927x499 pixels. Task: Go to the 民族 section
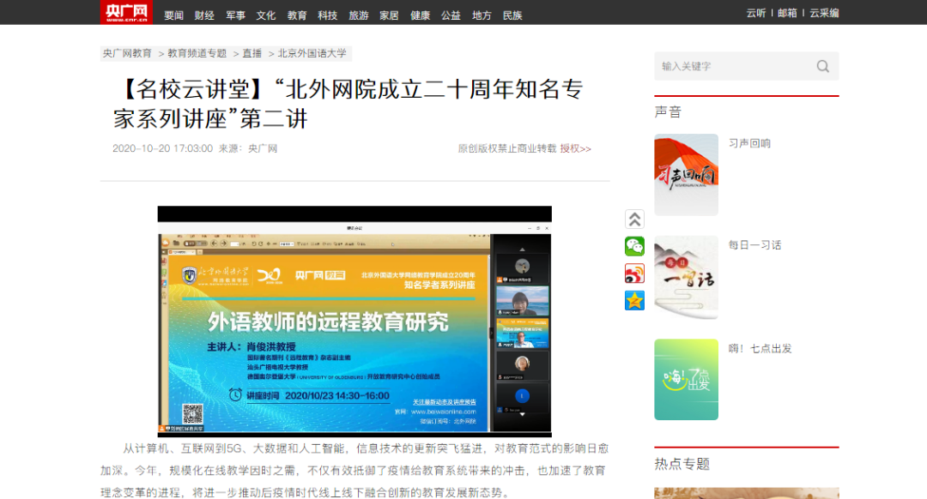pyautogui.click(x=512, y=15)
